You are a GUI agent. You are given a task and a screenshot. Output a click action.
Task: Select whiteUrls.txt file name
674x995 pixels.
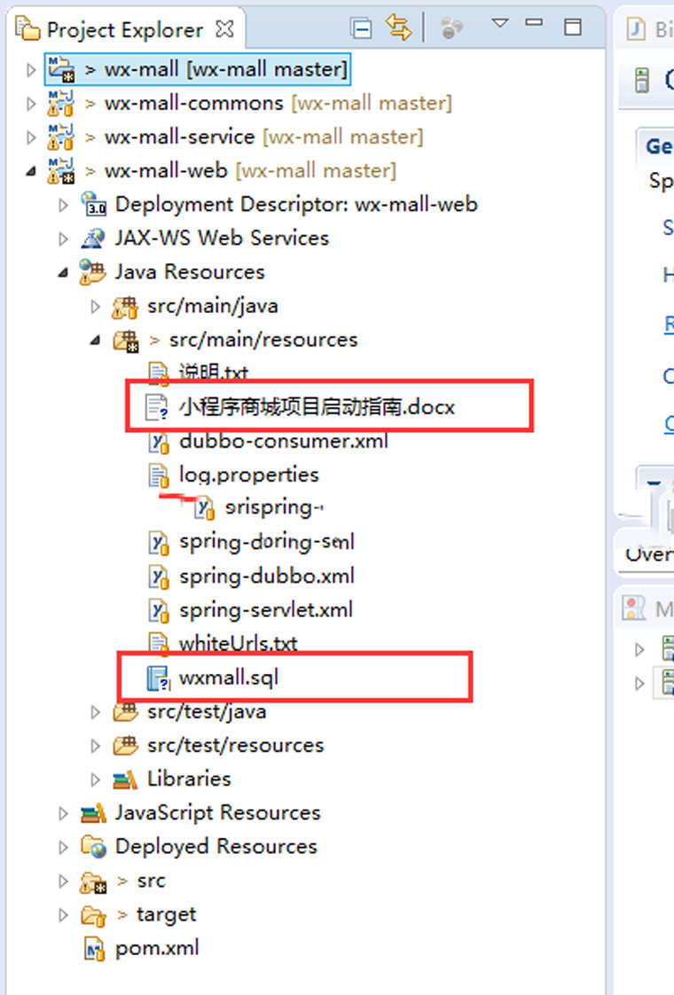[238, 644]
